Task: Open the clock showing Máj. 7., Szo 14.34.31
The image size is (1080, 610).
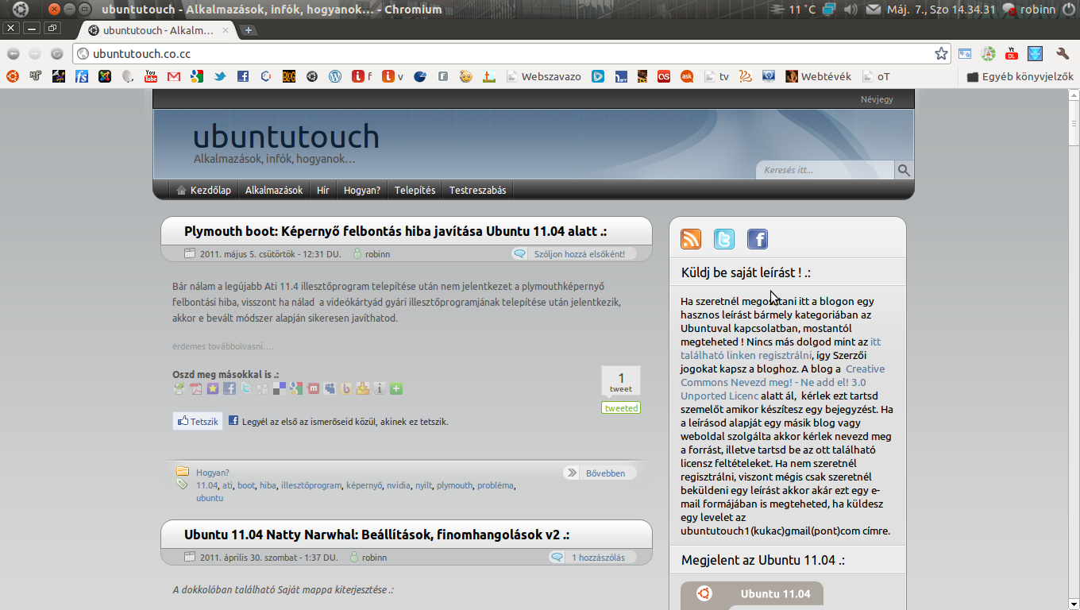Action: 941,10
